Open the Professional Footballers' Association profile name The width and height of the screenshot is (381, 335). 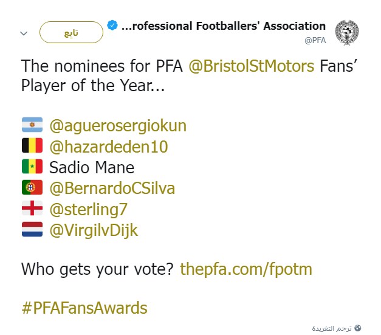coord(224,26)
